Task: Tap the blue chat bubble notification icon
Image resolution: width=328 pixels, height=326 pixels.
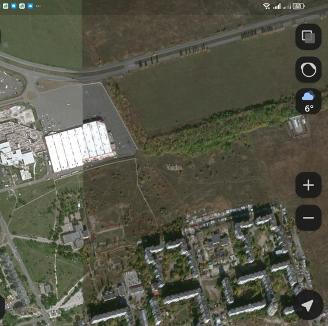Action: 14,6
